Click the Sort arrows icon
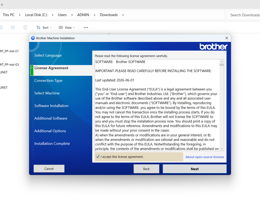Screen dimensions: 260x208 38,28
